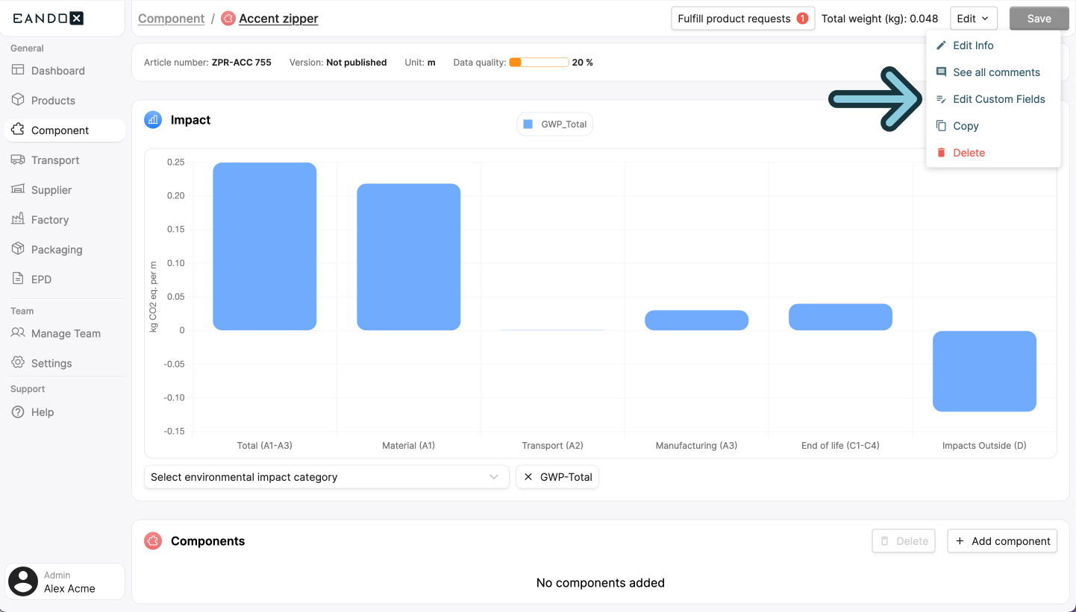Viewport: 1076px width, 612px height.
Task: Open the Help page
Action: click(x=42, y=411)
